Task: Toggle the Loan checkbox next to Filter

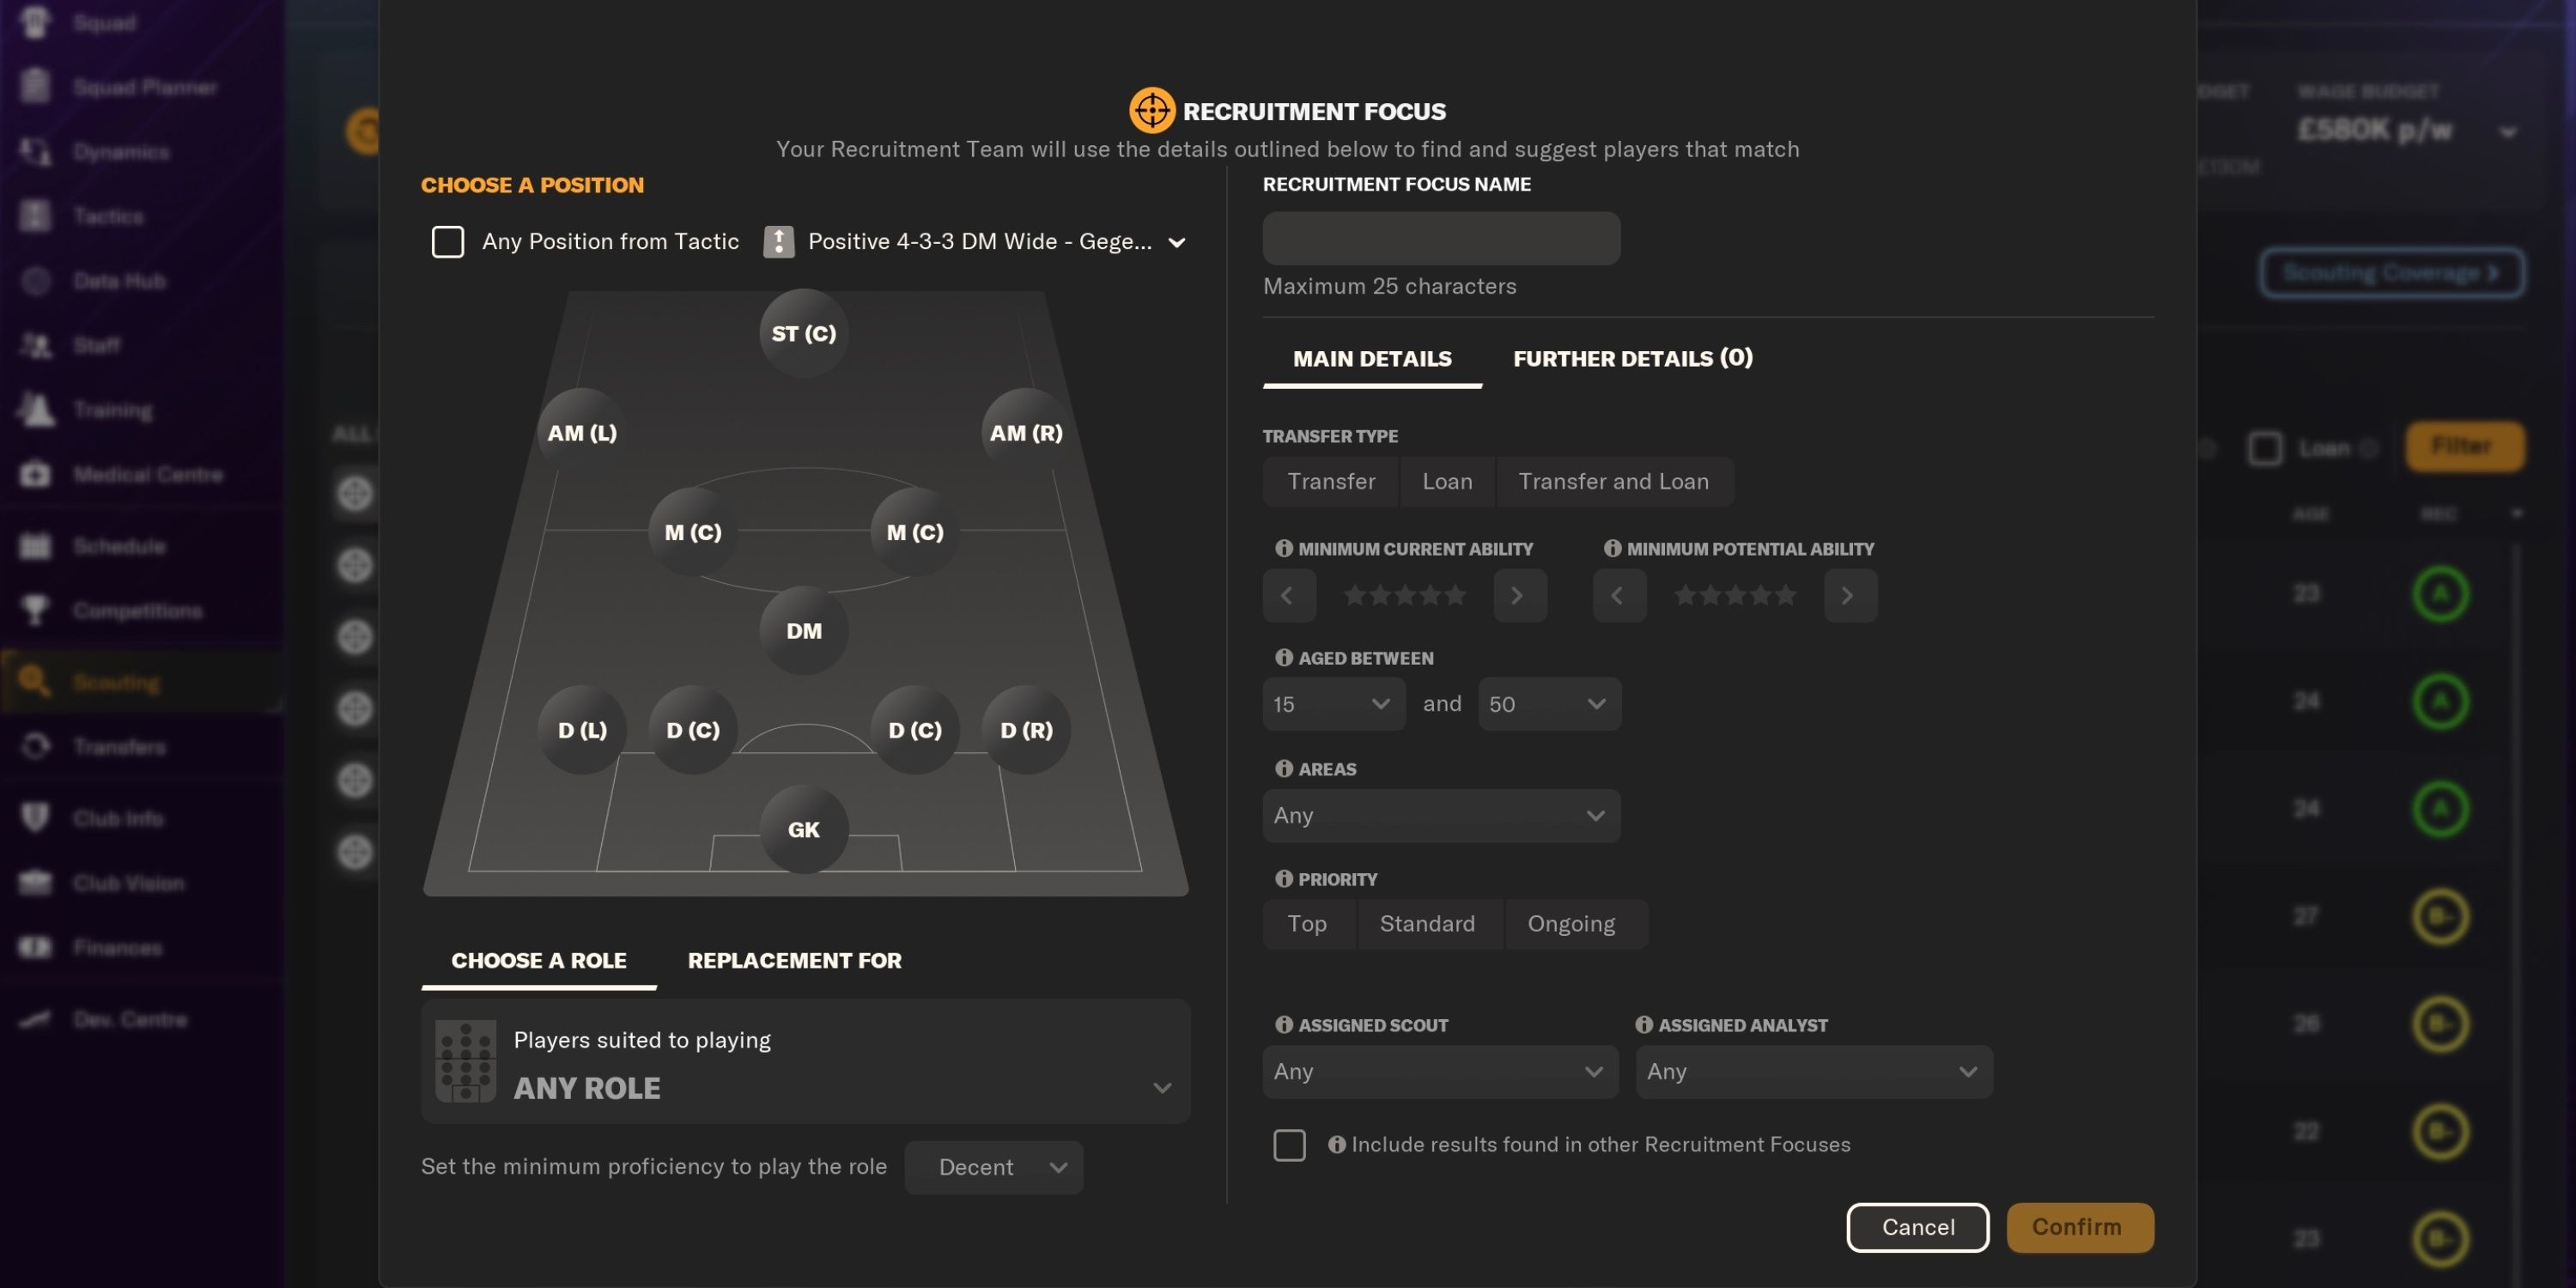Action: click(2265, 448)
